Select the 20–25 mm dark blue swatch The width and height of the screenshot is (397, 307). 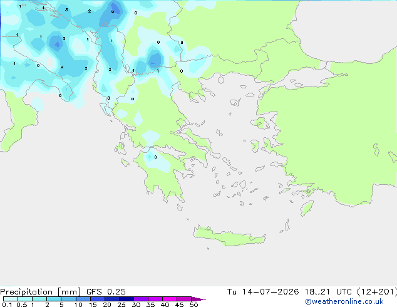click(x=112, y=299)
